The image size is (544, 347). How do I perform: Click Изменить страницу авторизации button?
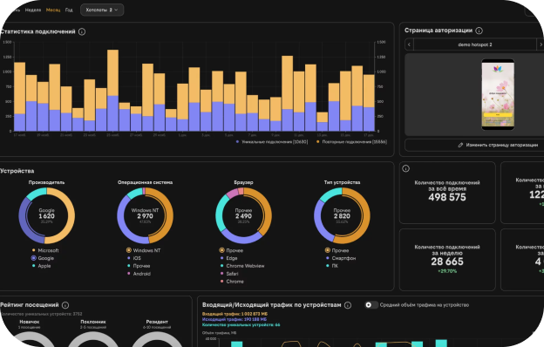coord(474,145)
